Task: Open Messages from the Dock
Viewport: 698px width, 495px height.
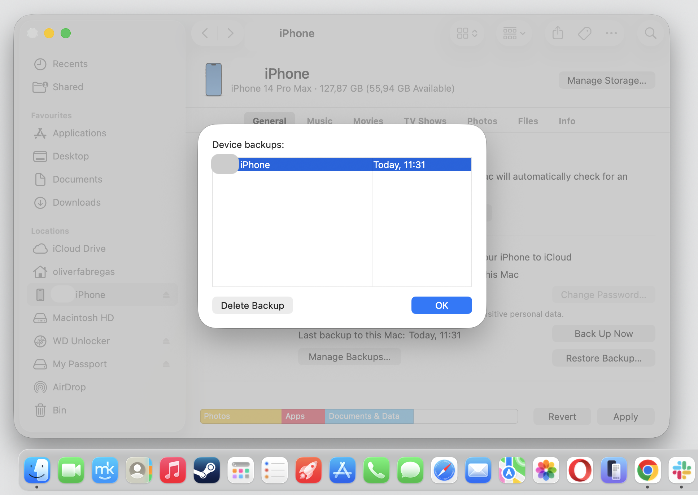Action: tap(410, 470)
